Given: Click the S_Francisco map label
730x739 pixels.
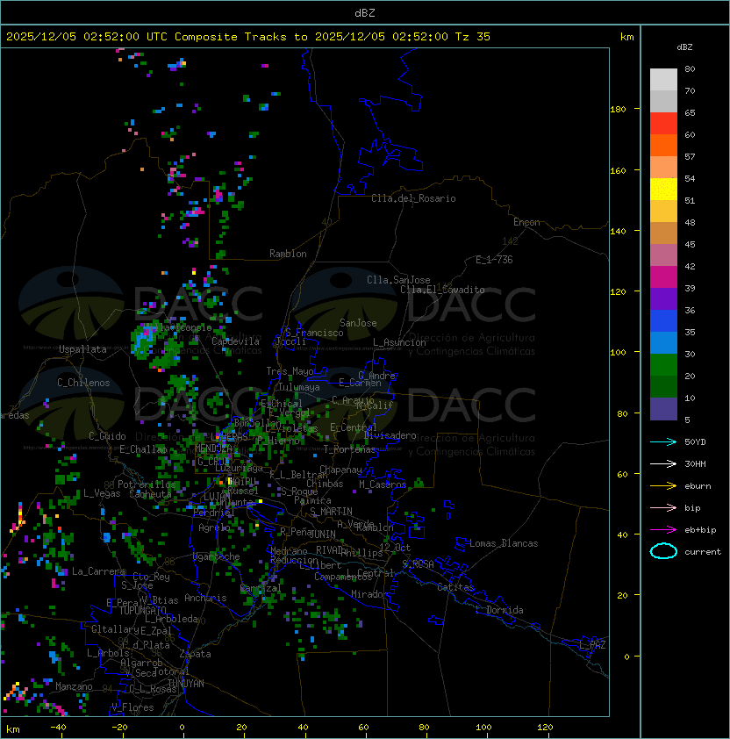Looking at the screenshot, I should (314, 333).
